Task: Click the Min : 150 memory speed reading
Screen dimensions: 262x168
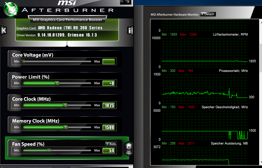Action: (169, 107)
